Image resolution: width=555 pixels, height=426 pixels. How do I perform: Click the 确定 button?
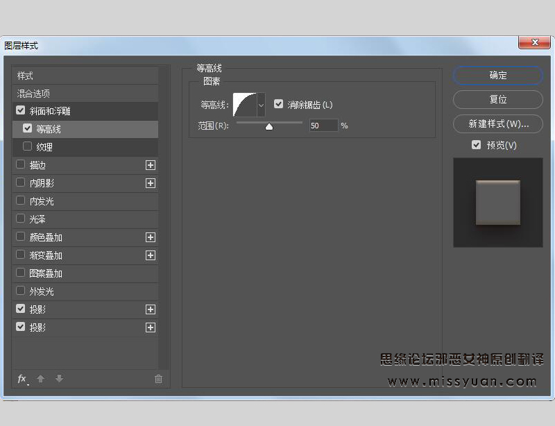point(497,76)
